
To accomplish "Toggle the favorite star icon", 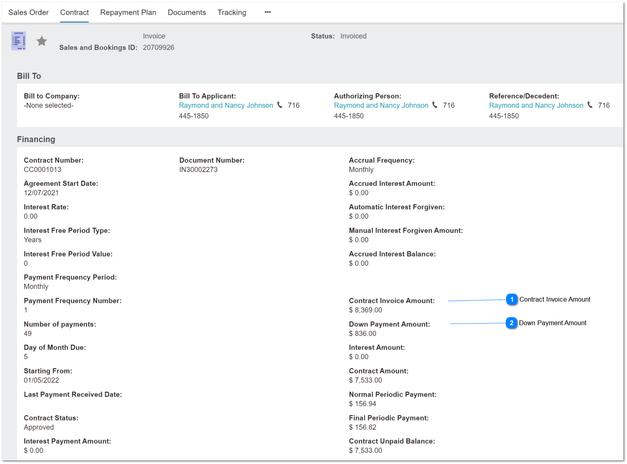I will (x=42, y=41).
